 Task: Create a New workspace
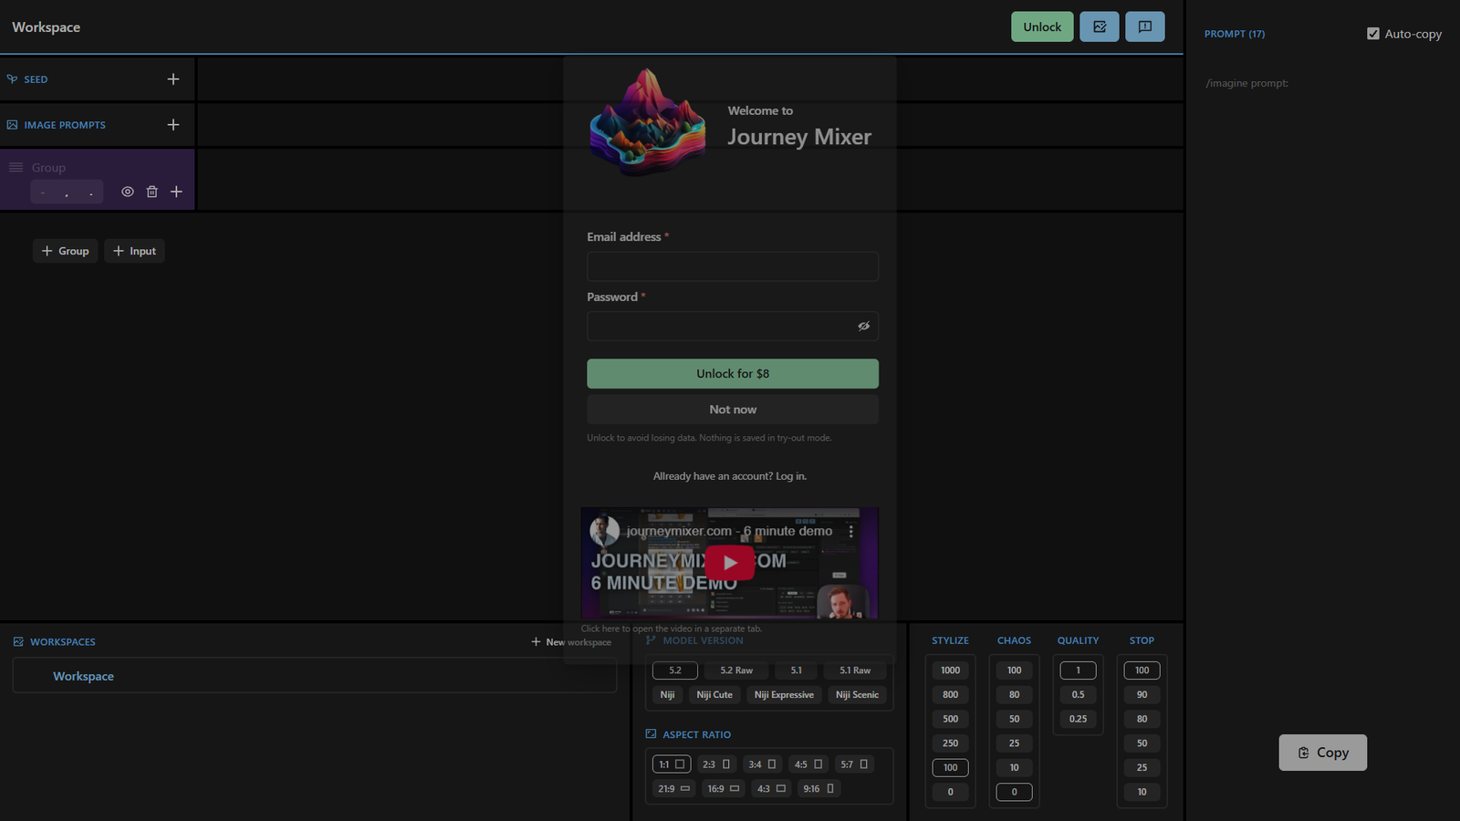click(x=571, y=642)
